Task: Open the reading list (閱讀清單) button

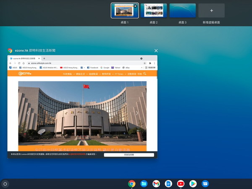Action: coord(150,68)
